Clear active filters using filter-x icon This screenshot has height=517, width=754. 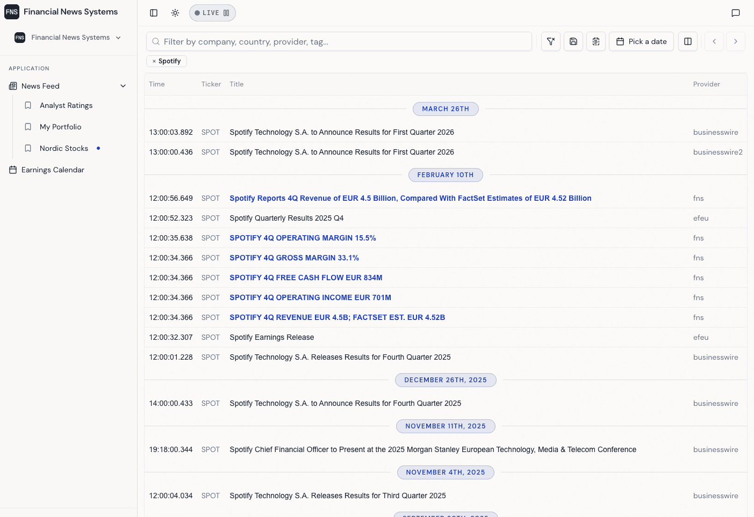click(550, 41)
